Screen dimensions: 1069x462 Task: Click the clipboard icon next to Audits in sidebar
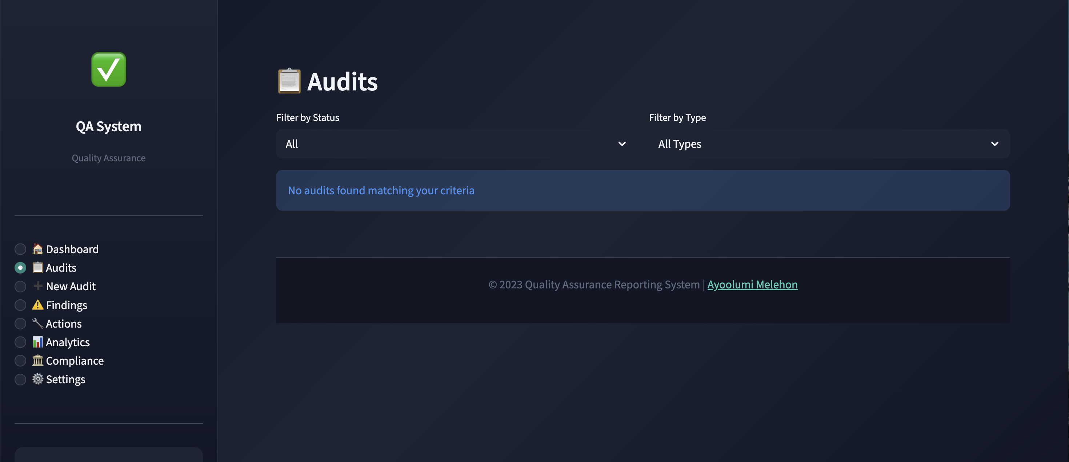(38, 268)
